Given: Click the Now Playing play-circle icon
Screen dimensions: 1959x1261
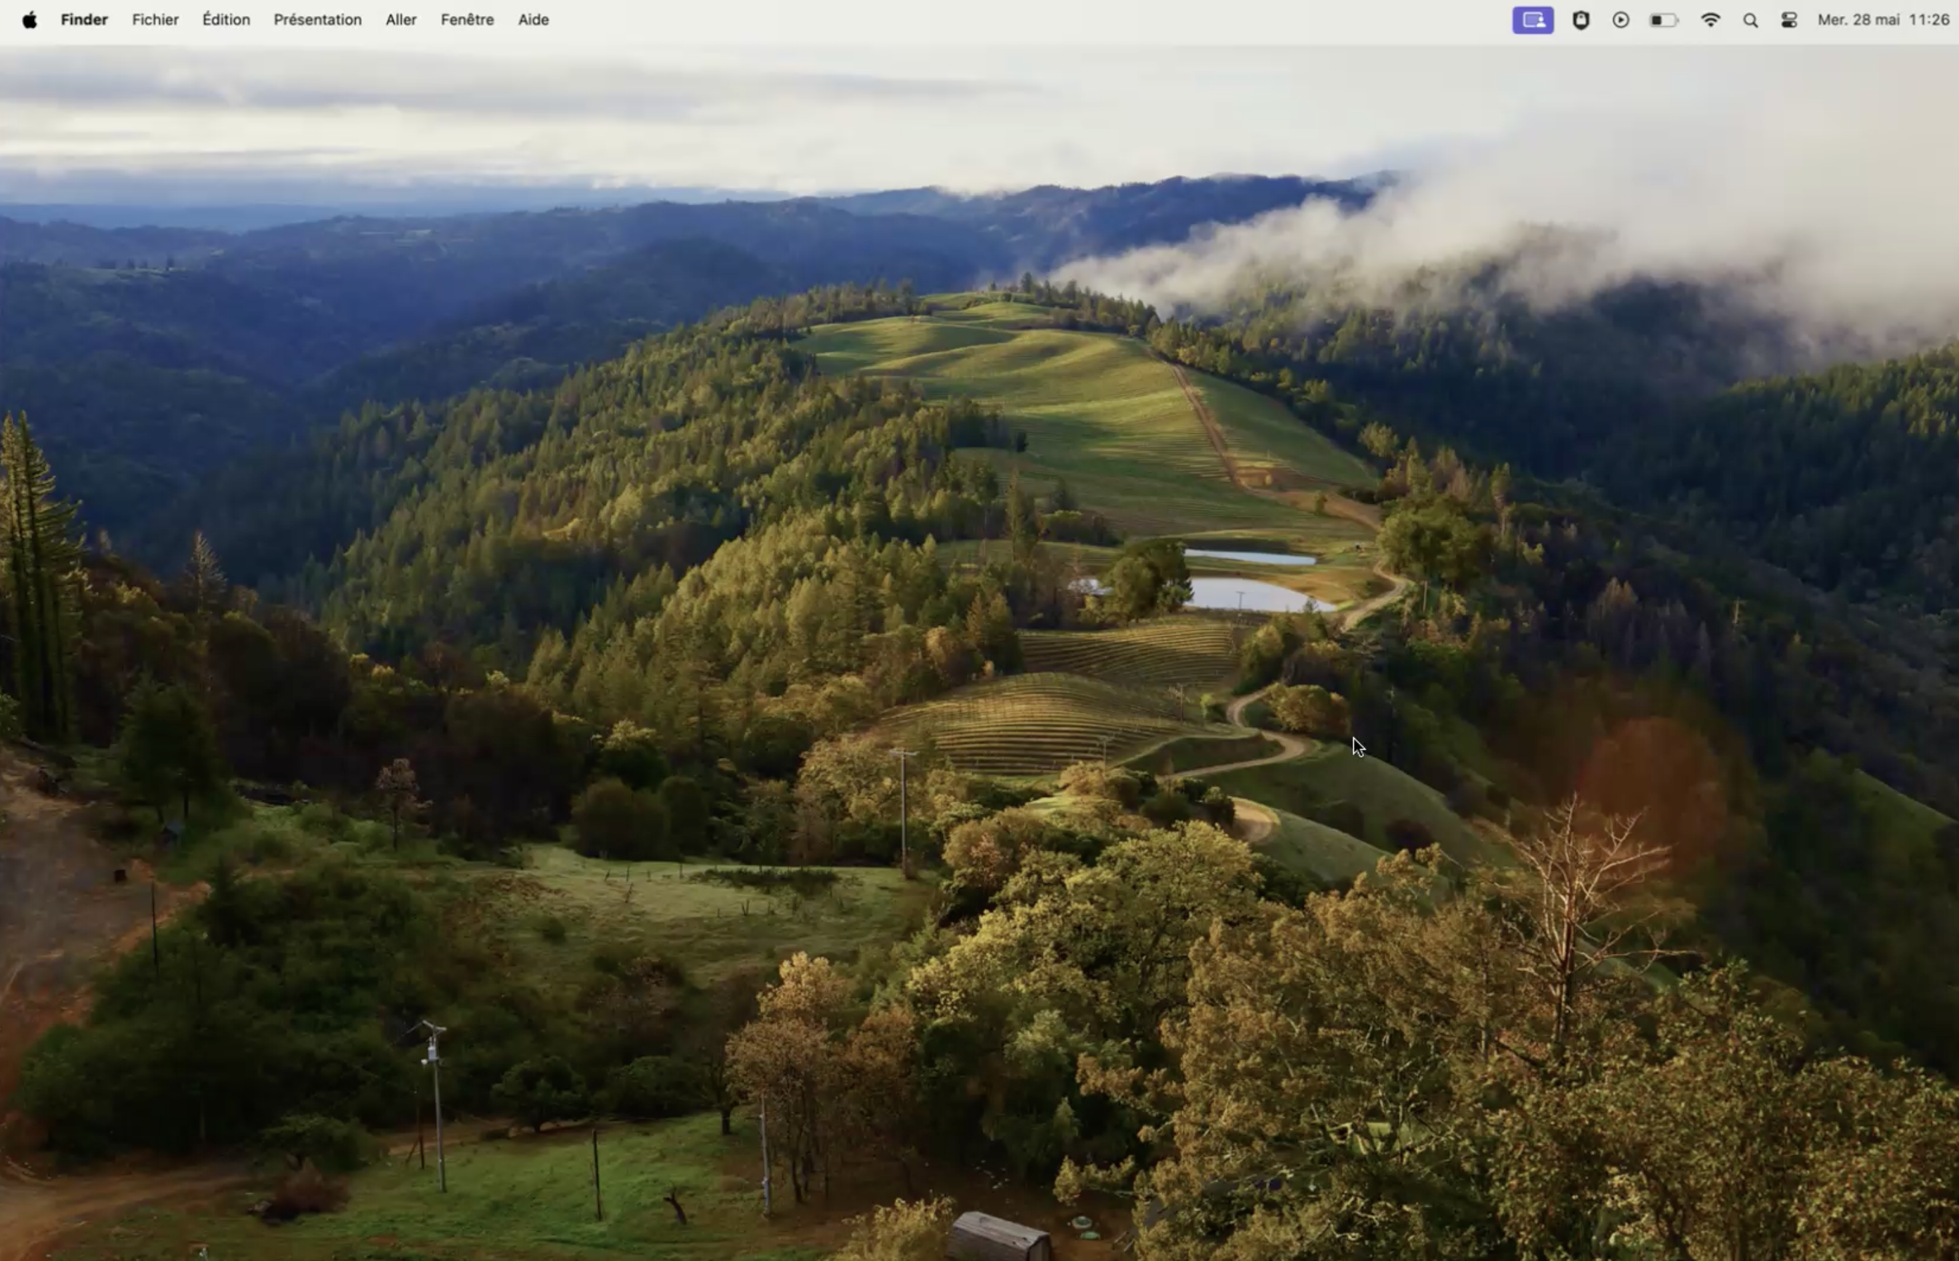Looking at the screenshot, I should pyautogui.click(x=1620, y=19).
